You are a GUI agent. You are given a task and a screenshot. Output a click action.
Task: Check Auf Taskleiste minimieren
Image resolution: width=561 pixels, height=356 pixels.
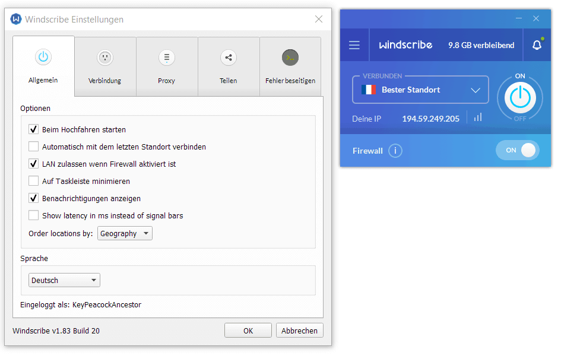pos(34,180)
